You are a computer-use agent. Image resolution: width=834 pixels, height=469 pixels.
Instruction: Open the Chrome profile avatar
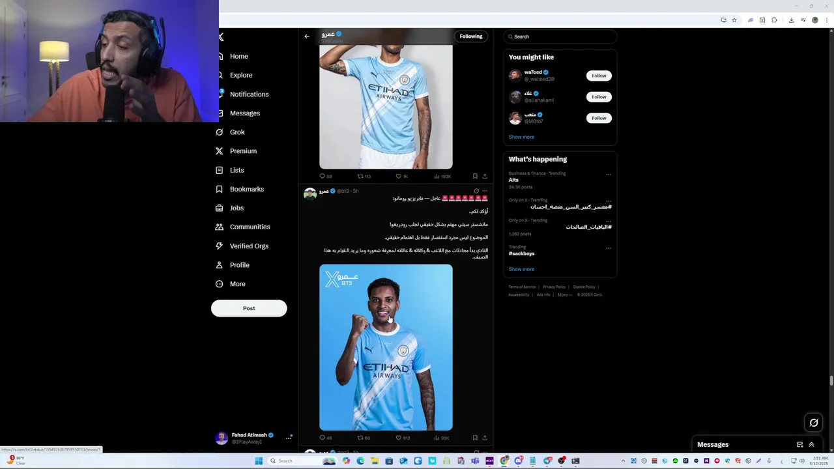tap(815, 20)
